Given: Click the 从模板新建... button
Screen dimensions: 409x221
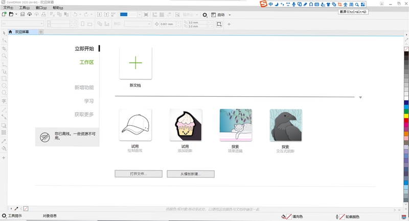Looking at the screenshot, I should click(x=191, y=174).
